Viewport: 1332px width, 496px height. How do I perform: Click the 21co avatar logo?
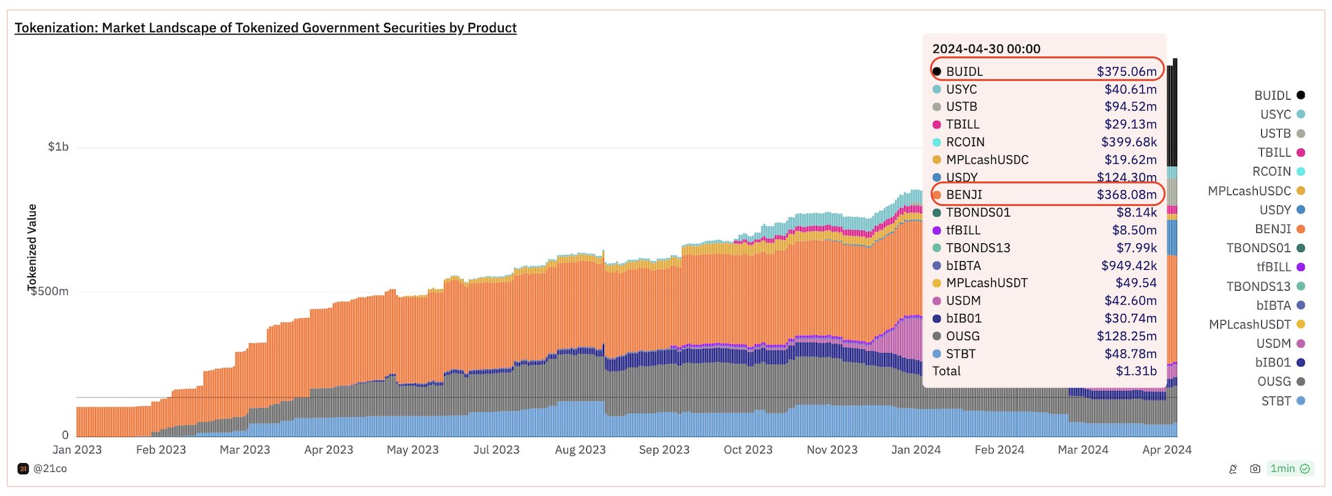point(23,469)
